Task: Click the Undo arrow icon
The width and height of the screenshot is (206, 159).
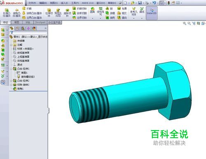Action: [x=154, y=3]
